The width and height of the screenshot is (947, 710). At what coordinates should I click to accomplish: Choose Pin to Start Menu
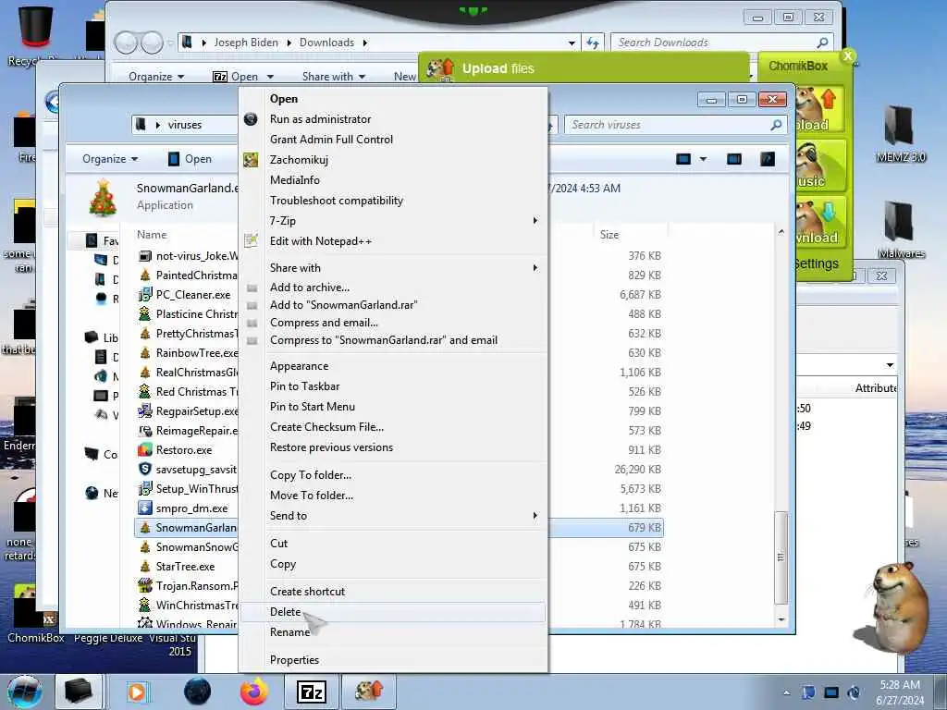[x=313, y=407]
